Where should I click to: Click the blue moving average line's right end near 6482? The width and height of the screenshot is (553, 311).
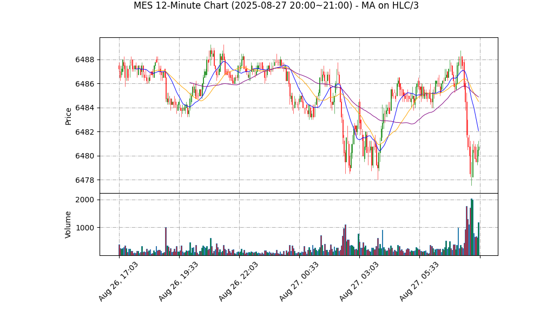pyautogui.click(x=478, y=131)
